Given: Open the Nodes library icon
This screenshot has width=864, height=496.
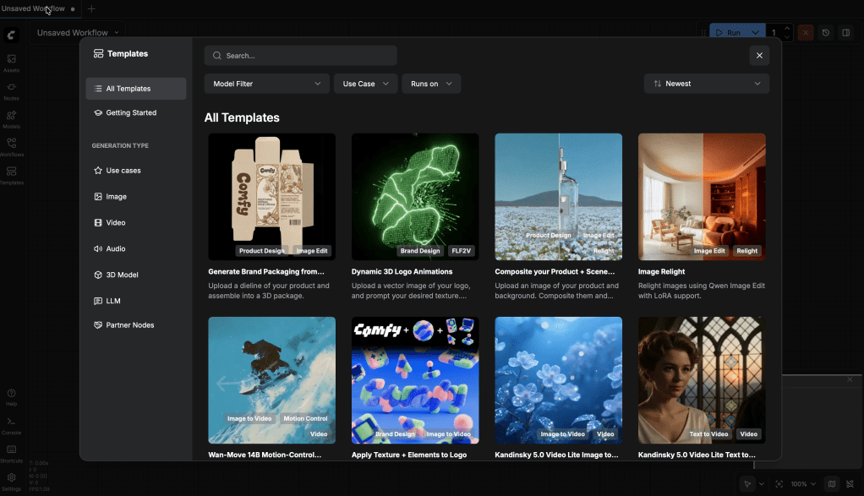Looking at the screenshot, I should 11,91.
